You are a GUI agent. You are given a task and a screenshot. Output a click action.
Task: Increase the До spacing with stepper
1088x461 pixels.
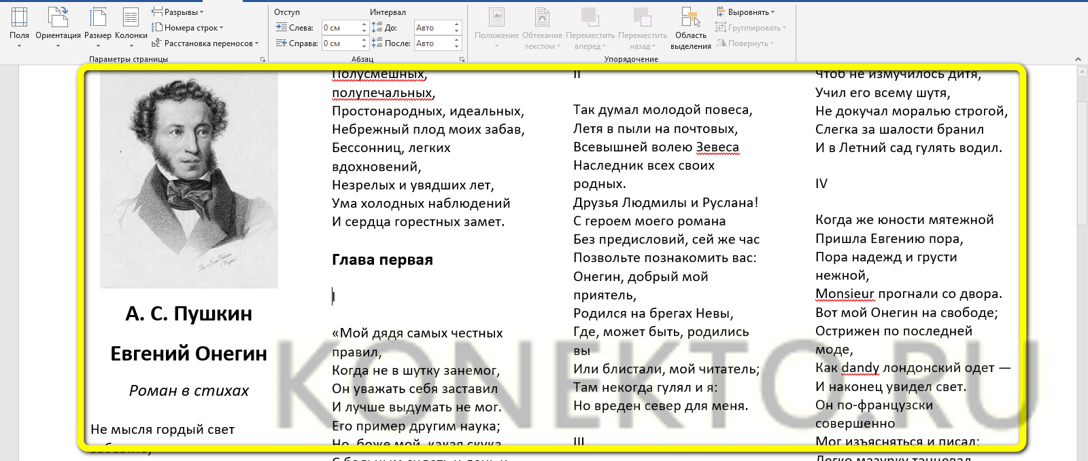pyautogui.click(x=458, y=24)
